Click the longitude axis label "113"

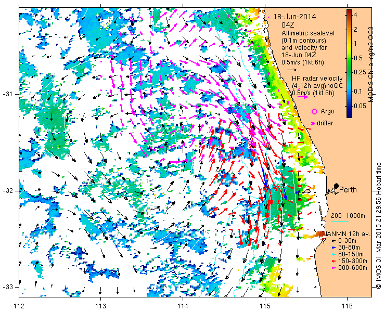click(100, 306)
